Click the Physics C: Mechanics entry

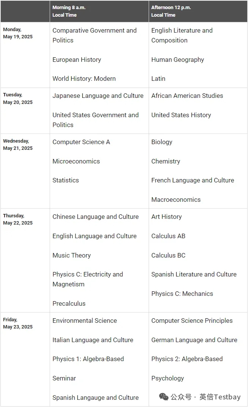coord(182,294)
